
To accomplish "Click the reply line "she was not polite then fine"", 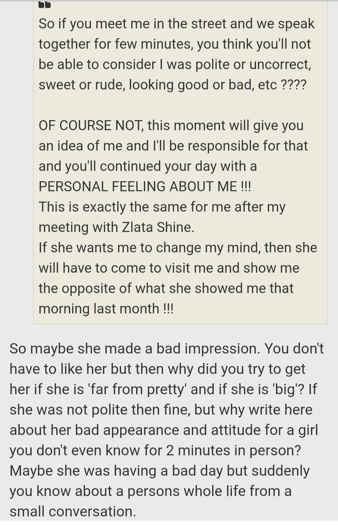I will pos(161,410).
